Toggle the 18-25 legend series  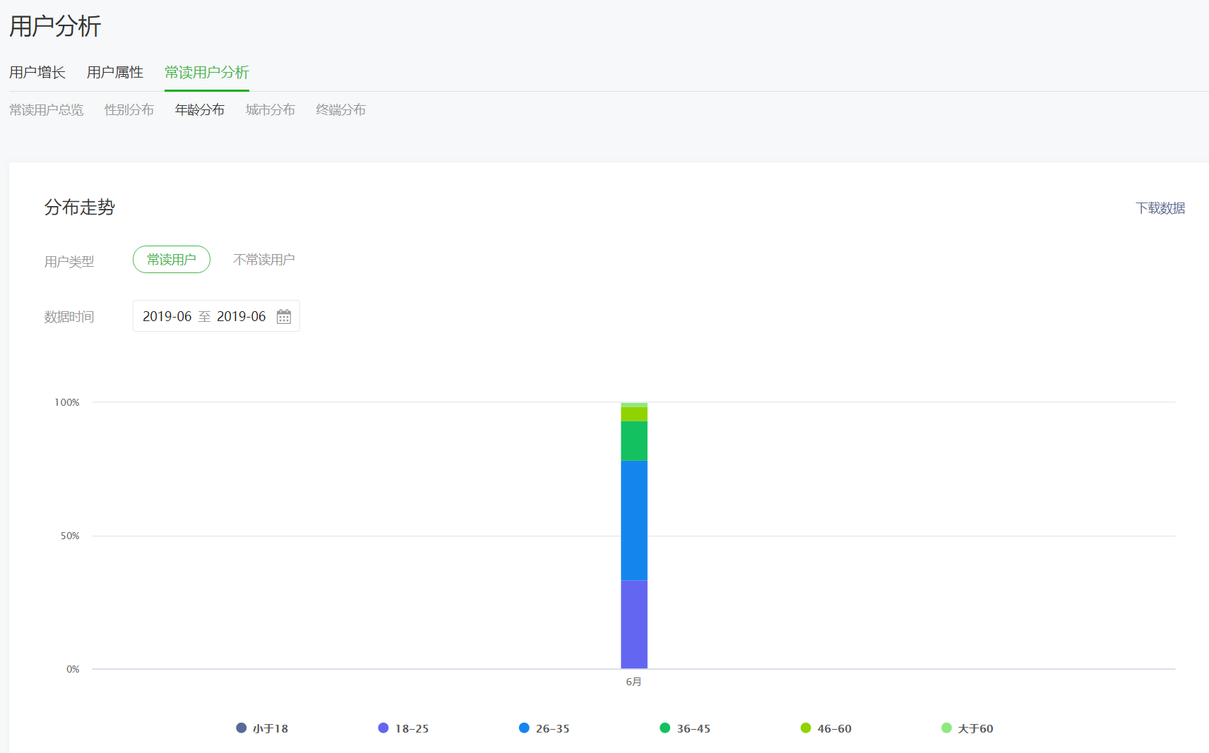coord(403,728)
